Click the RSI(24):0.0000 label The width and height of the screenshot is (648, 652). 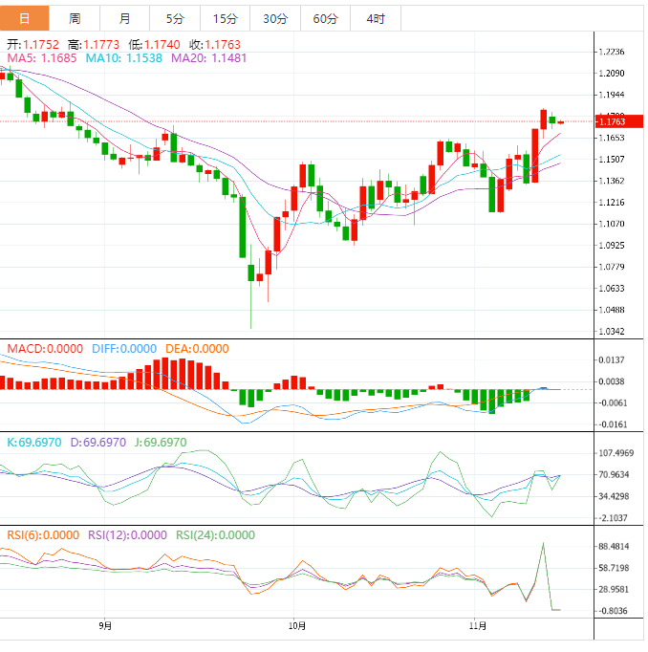pos(215,535)
